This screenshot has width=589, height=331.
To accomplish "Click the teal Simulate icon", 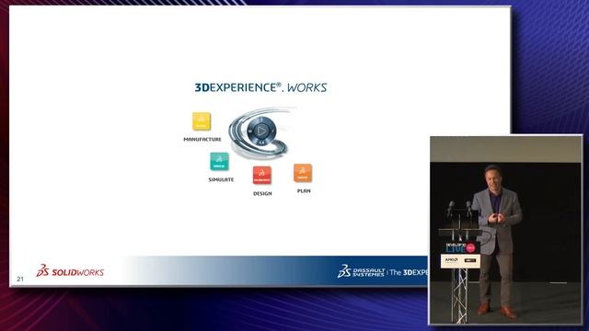I will pos(219,162).
